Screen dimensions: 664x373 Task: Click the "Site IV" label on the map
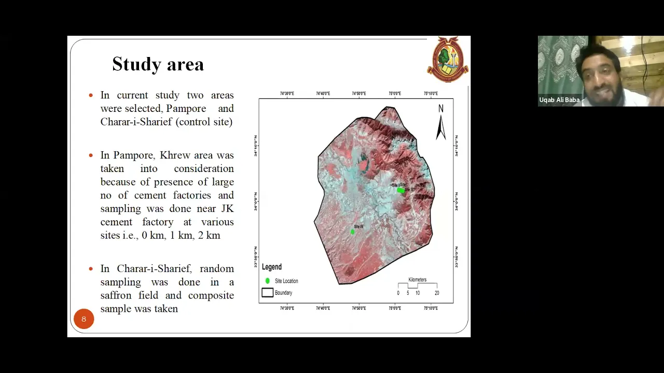pyautogui.click(x=358, y=227)
